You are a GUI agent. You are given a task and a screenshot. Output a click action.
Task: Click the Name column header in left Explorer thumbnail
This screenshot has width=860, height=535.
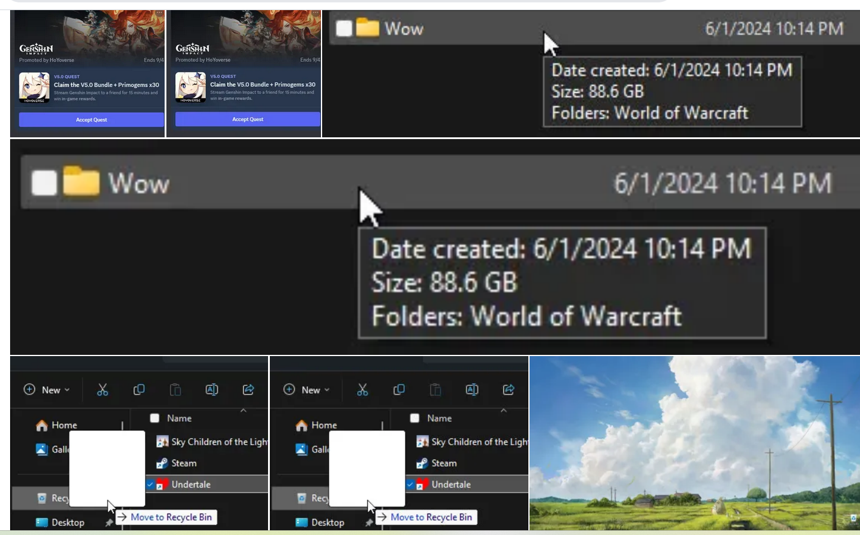click(x=179, y=418)
